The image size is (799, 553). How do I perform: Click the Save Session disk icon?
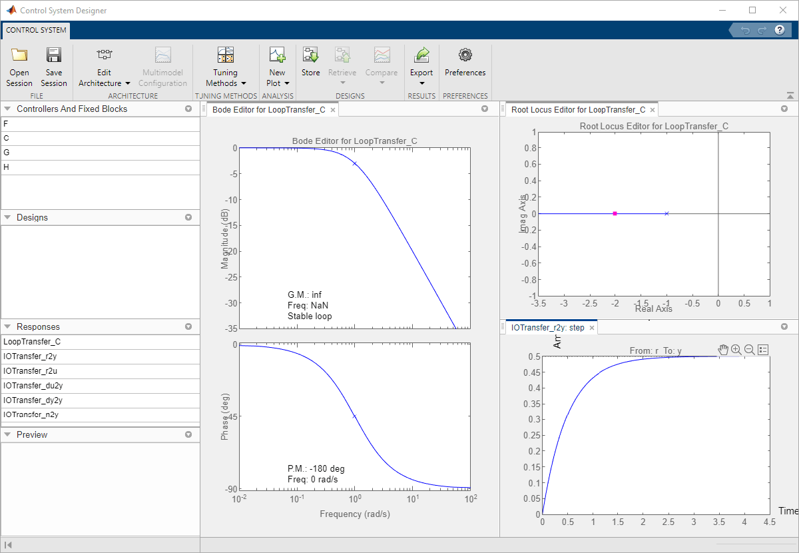tap(53, 56)
